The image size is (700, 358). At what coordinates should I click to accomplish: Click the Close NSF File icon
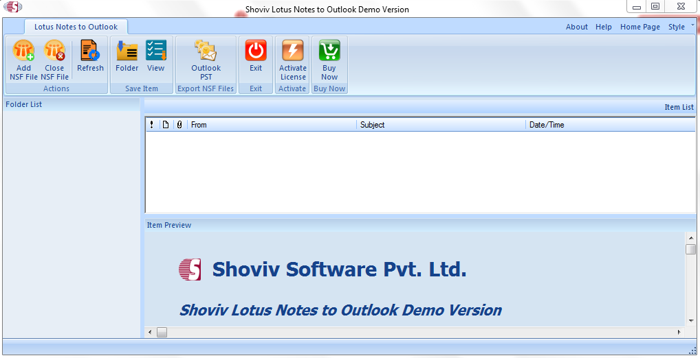point(54,50)
